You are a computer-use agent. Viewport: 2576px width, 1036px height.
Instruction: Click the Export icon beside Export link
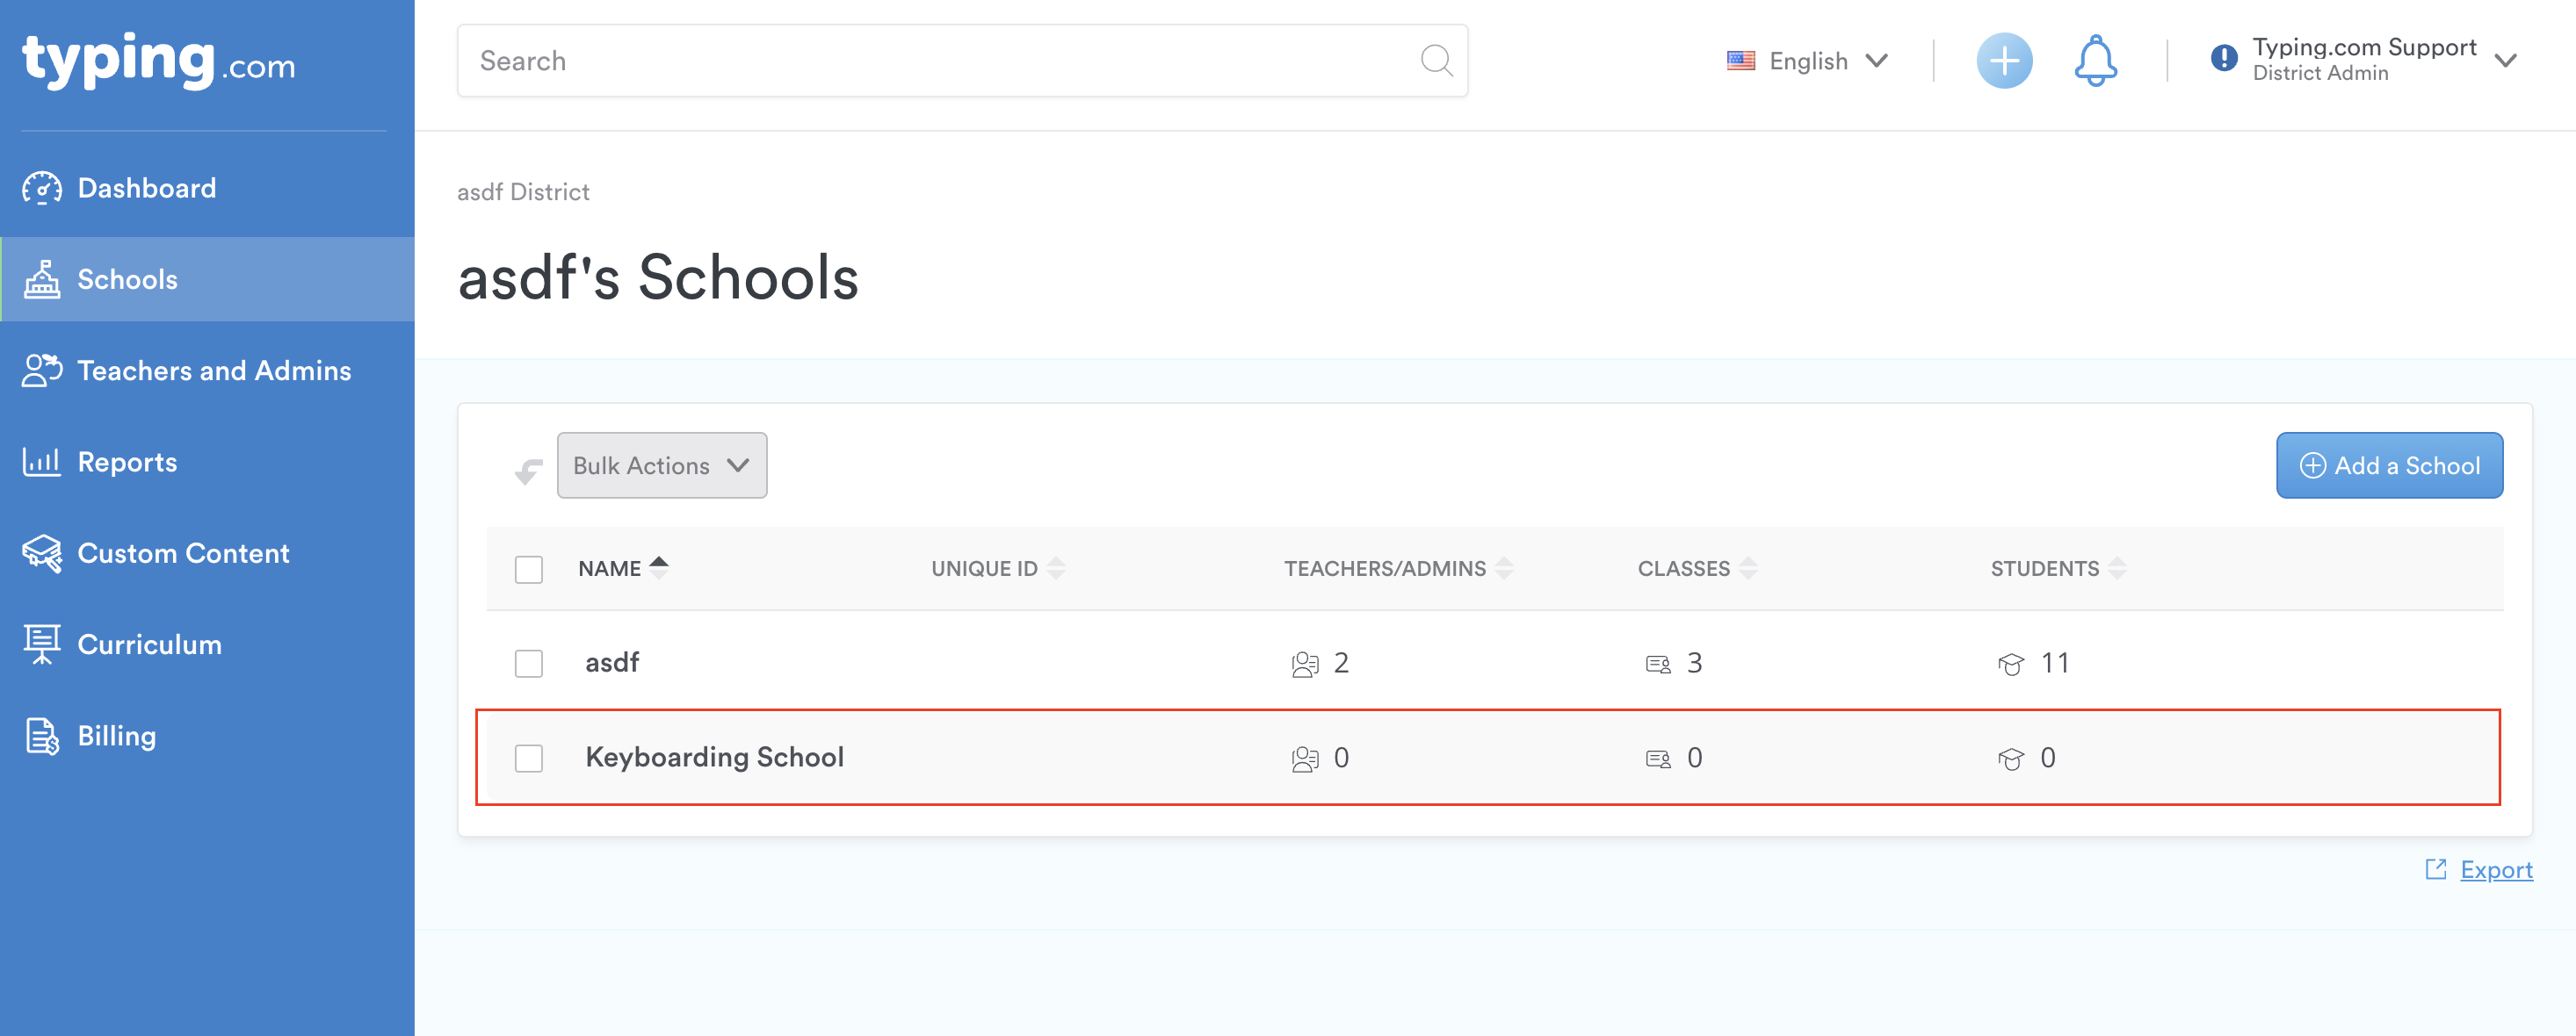click(x=2435, y=869)
